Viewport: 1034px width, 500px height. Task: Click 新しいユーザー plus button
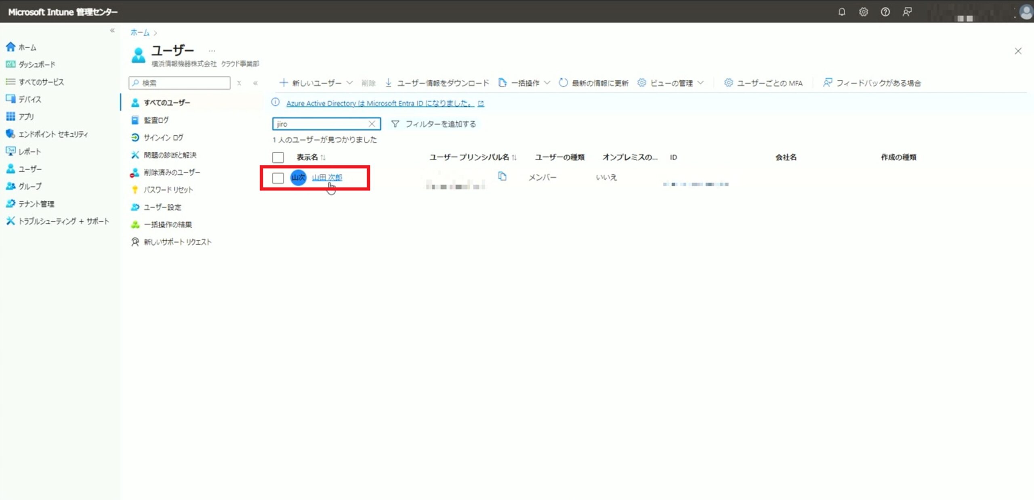310,83
